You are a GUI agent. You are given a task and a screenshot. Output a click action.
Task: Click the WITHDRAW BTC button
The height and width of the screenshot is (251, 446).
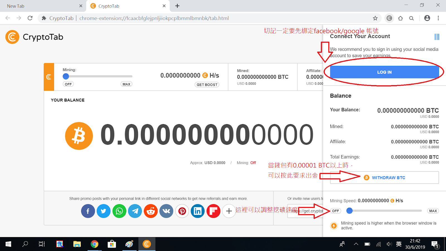[x=384, y=178]
